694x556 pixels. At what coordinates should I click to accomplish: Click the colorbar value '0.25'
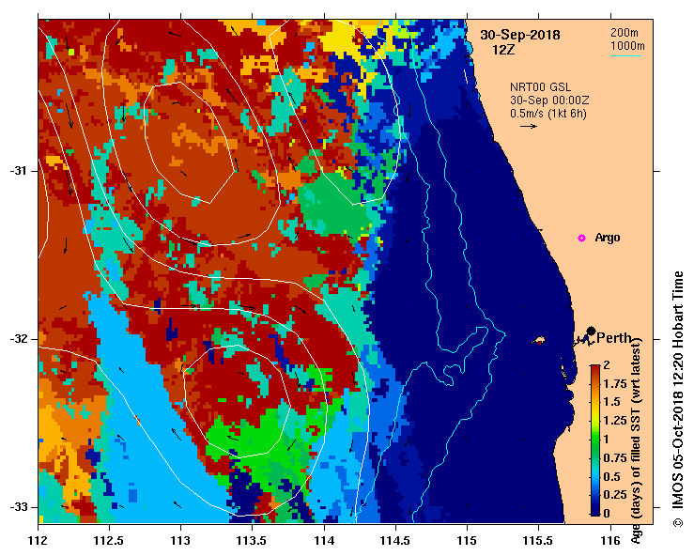[x=615, y=494]
